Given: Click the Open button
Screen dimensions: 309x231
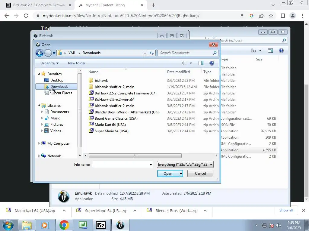Looking at the screenshot, I should click(168, 174).
